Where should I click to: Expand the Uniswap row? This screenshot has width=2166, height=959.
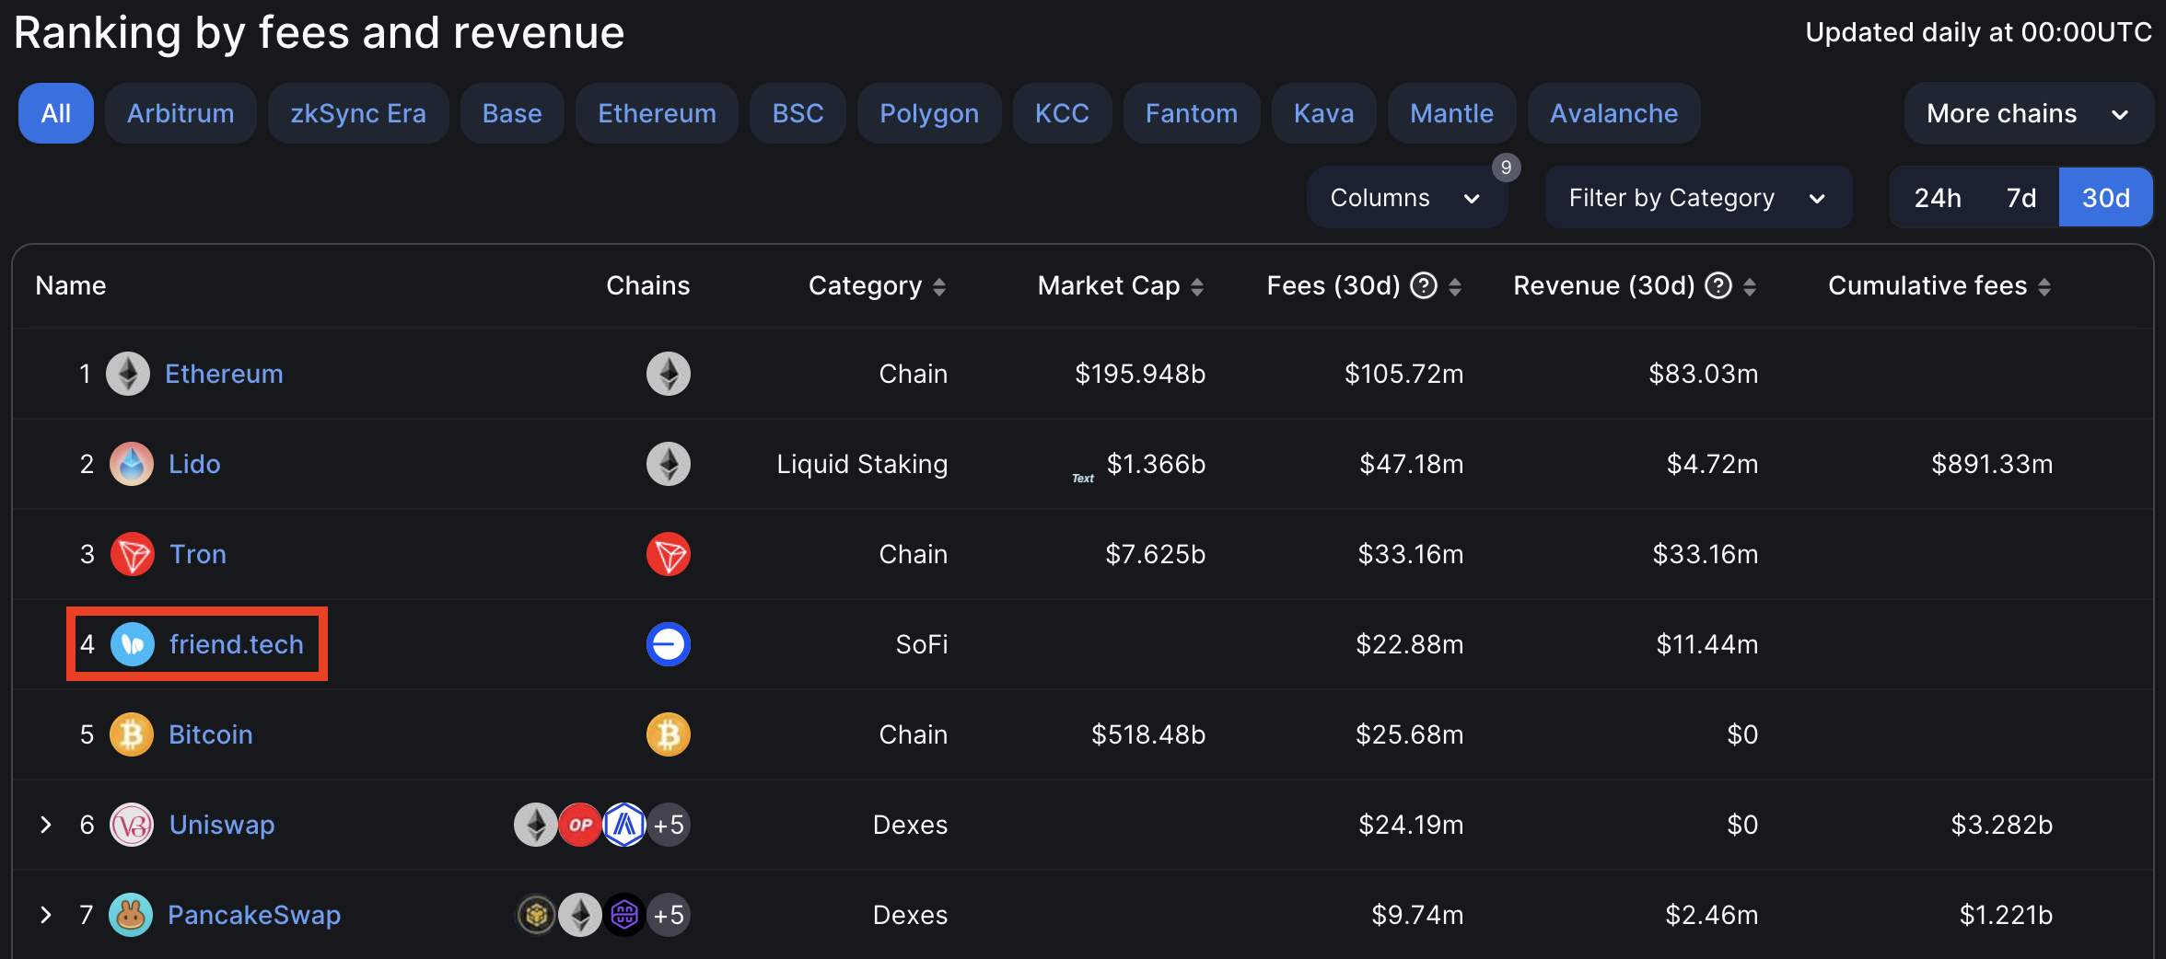[x=45, y=825]
